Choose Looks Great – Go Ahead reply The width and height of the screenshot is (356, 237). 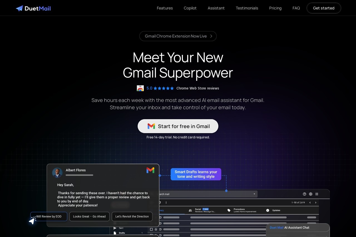89,216
